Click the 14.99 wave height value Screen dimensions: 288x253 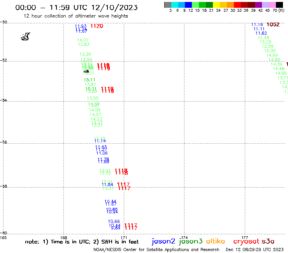click(272, 55)
